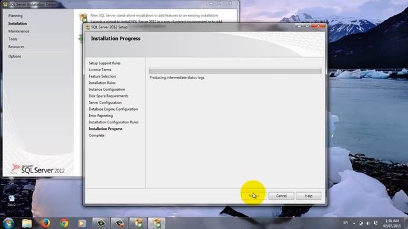Open Options in Installation Center
The image size is (408, 229).
point(15,56)
